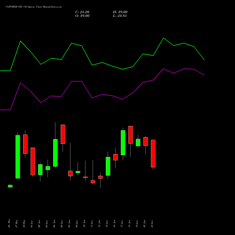Click the 03 Jun date label

(47, 224)
